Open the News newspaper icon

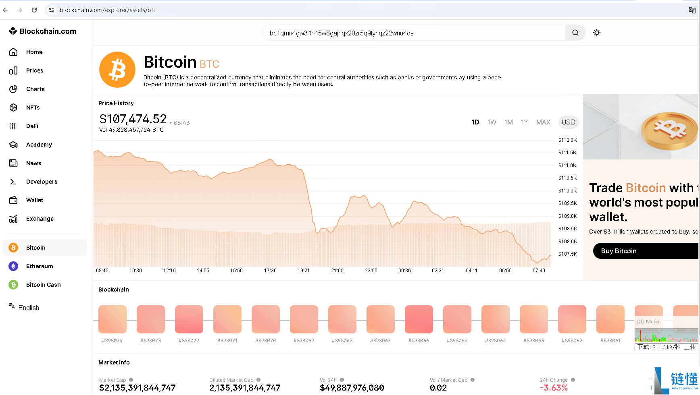click(13, 163)
